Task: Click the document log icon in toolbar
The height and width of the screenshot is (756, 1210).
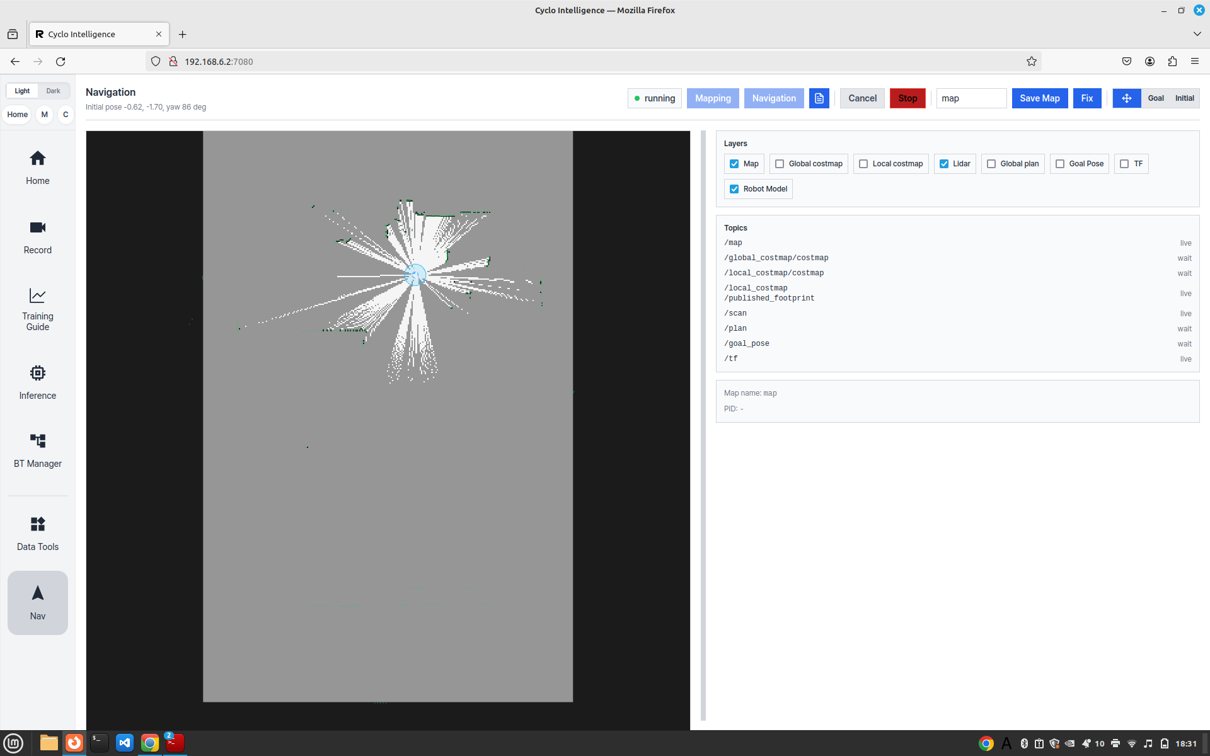Action: point(819,98)
